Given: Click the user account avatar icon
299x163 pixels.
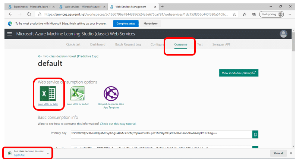Looking at the screenshot, I should pos(284,34).
